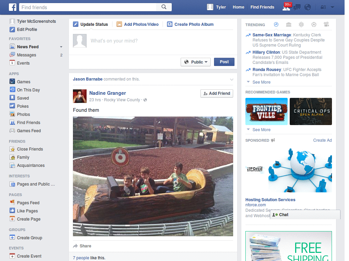The height and width of the screenshot is (261, 349).
Task: Open Find Friends in the top bar
Action: click(x=262, y=7)
